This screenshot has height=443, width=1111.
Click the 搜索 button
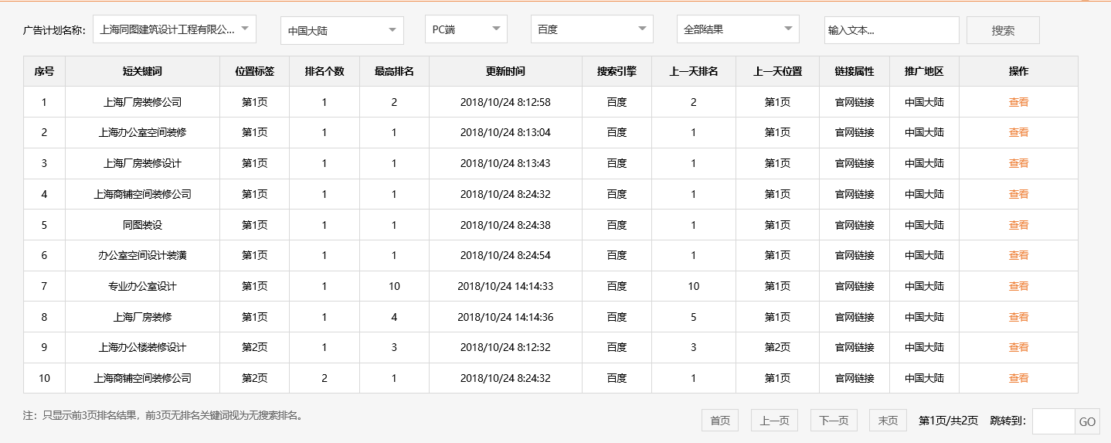pos(1003,30)
